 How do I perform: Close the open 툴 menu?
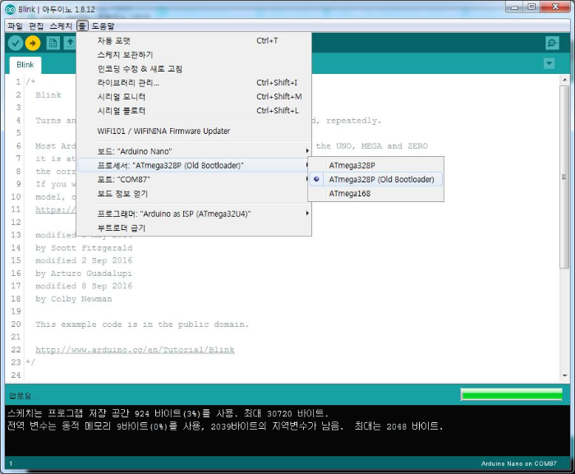(82, 26)
